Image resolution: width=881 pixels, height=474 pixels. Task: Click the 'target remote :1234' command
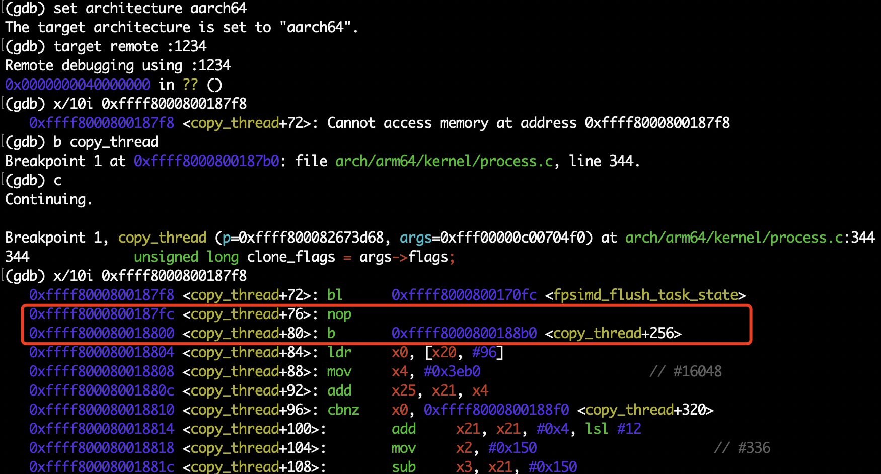coord(130,46)
